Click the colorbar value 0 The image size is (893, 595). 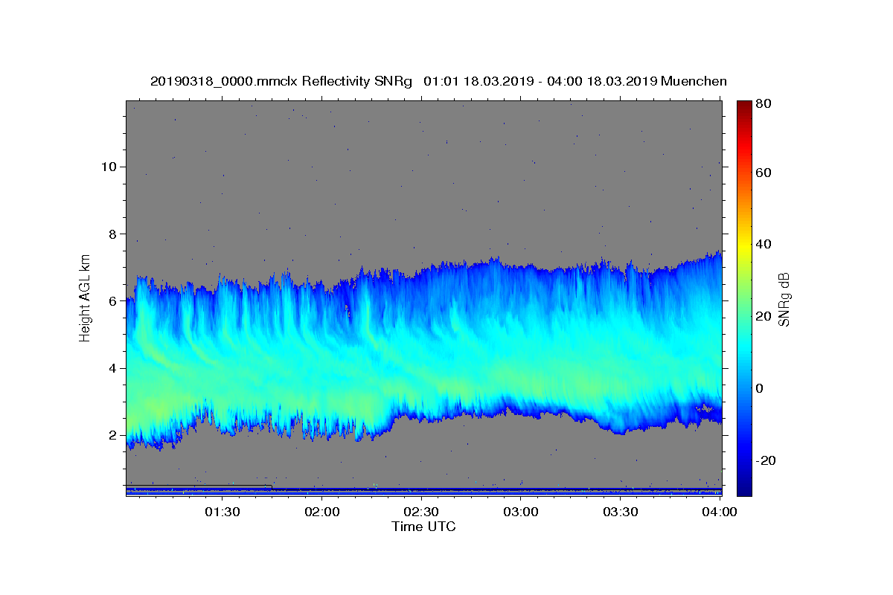click(760, 388)
